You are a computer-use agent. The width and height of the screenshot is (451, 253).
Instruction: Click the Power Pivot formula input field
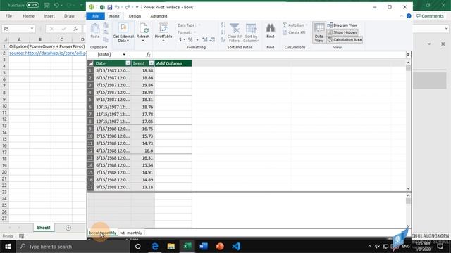point(278,55)
